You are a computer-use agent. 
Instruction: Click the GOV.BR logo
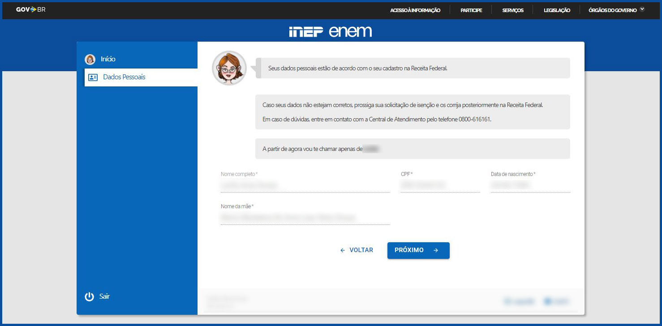pyautogui.click(x=30, y=10)
